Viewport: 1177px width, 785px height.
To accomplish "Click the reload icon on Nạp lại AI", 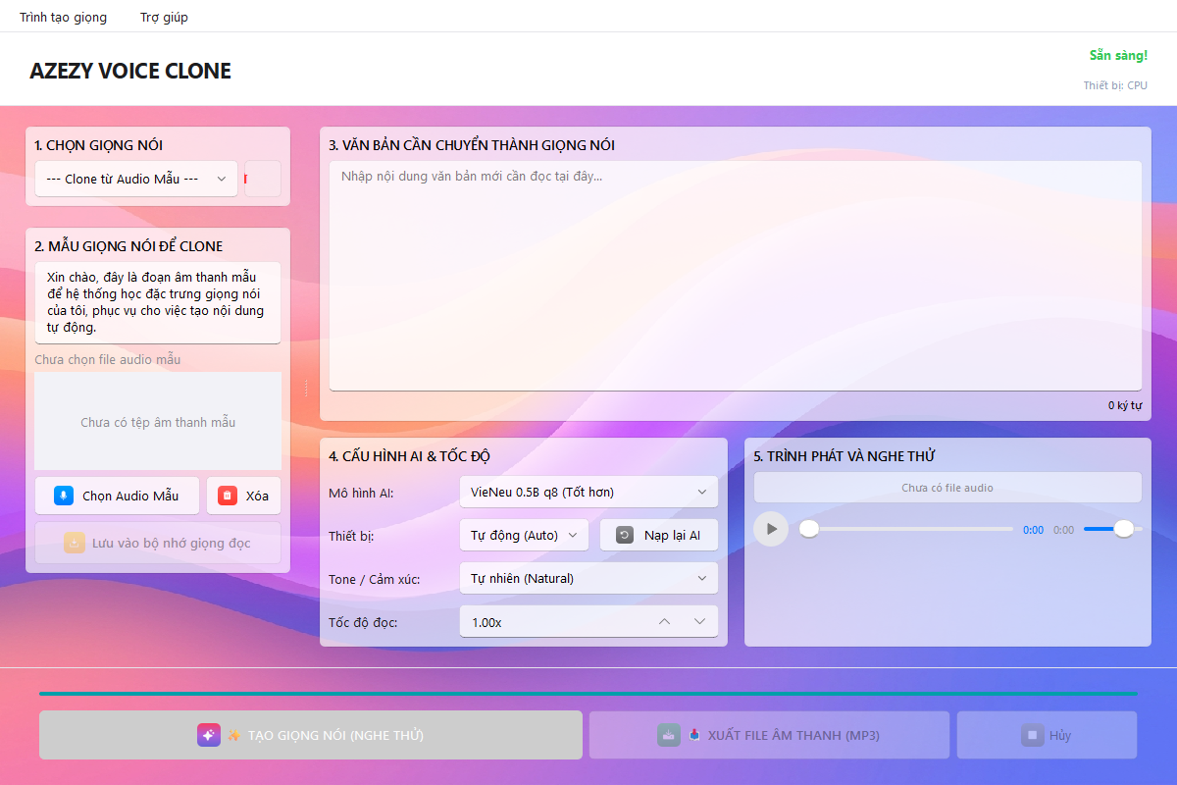I will coord(625,535).
